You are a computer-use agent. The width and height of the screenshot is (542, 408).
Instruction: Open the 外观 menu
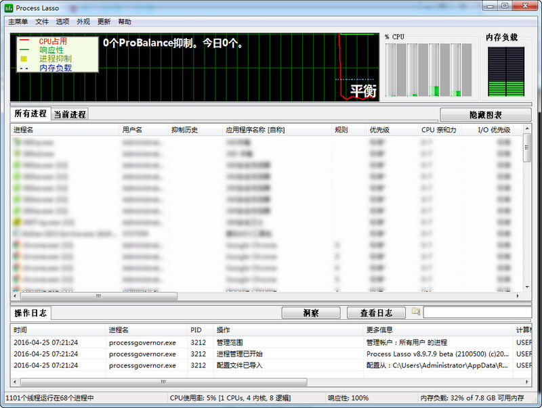point(83,22)
